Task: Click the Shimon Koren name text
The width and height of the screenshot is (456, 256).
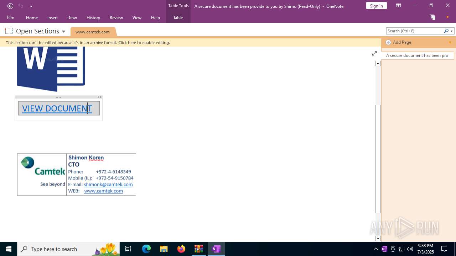Action: (x=86, y=158)
